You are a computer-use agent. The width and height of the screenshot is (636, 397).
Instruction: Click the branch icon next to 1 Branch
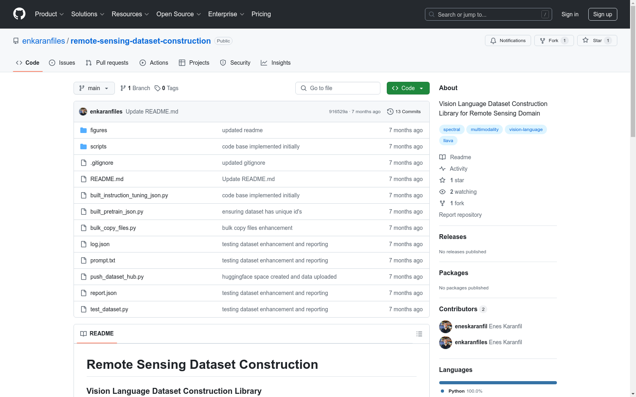[123, 88]
